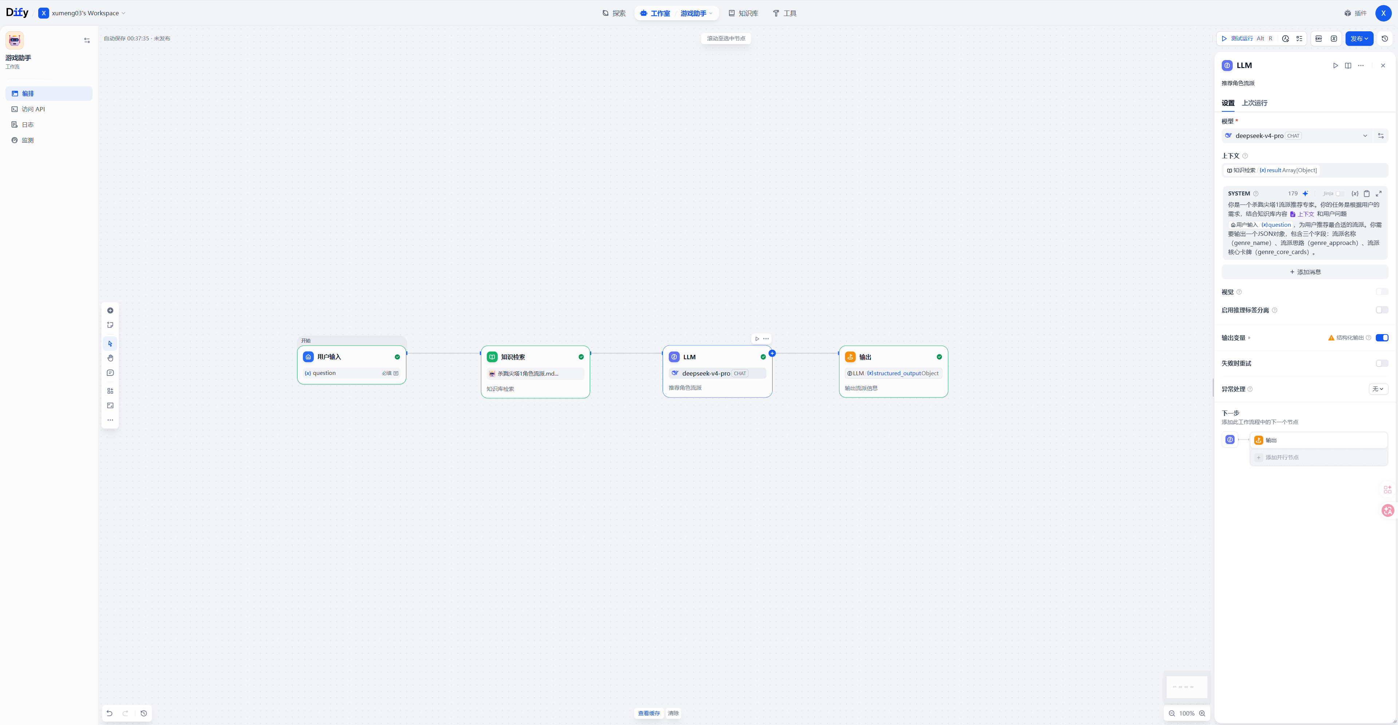Select 监测 in sidebar
This screenshot has height=725, width=1398.
tap(49, 140)
